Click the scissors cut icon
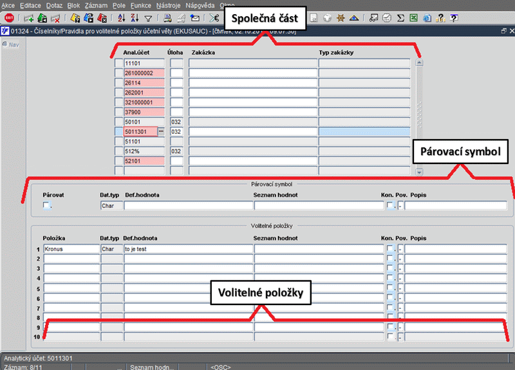This screenshot has width=515, height=370. pyautogui.click(x=214, y=18)
